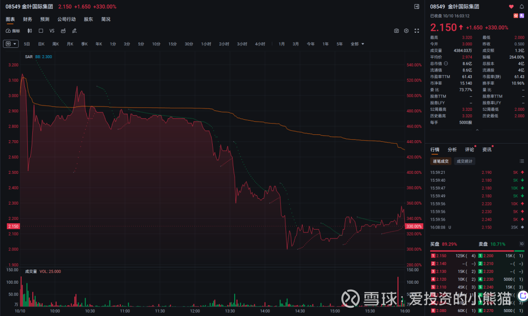
Task: Open the 简况 tab
Action: click(x=106, y=20)
